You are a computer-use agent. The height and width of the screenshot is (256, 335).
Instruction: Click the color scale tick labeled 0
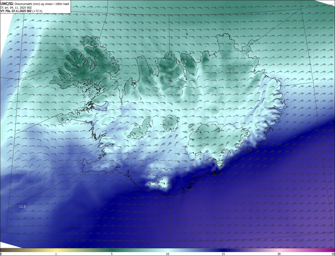pyautogui.click(x=1, y=254)
